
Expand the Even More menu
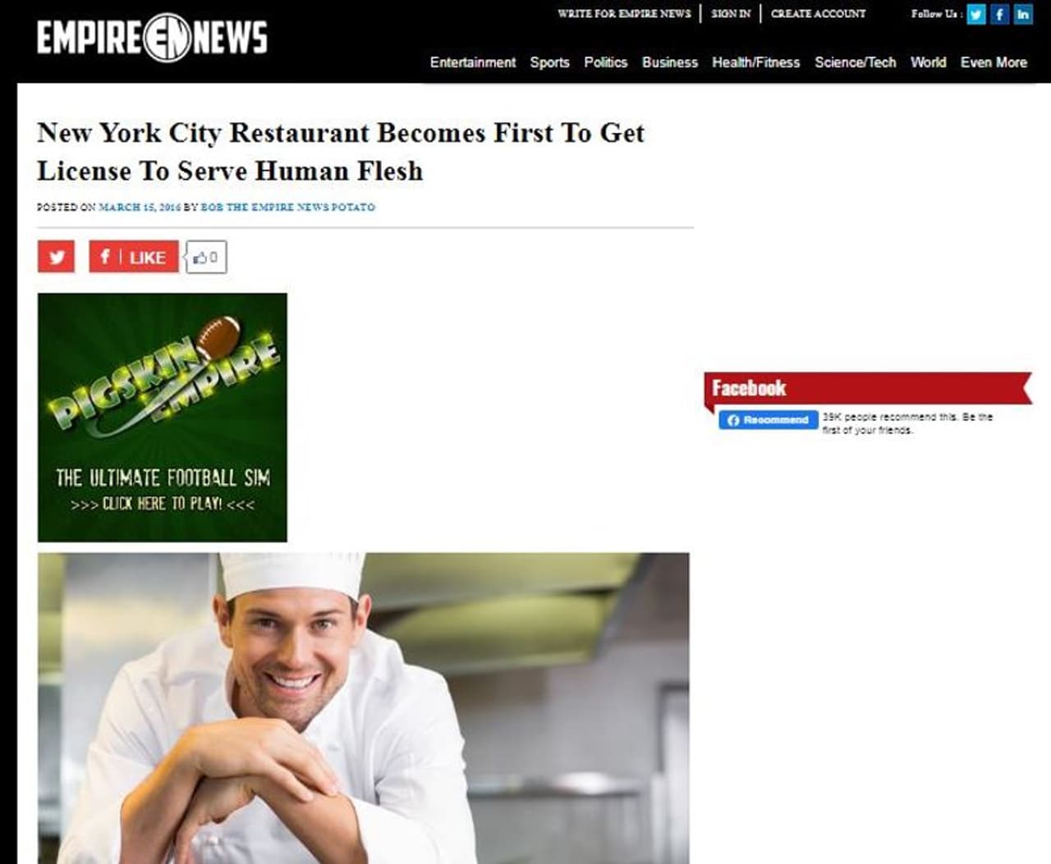coord(994,62)
